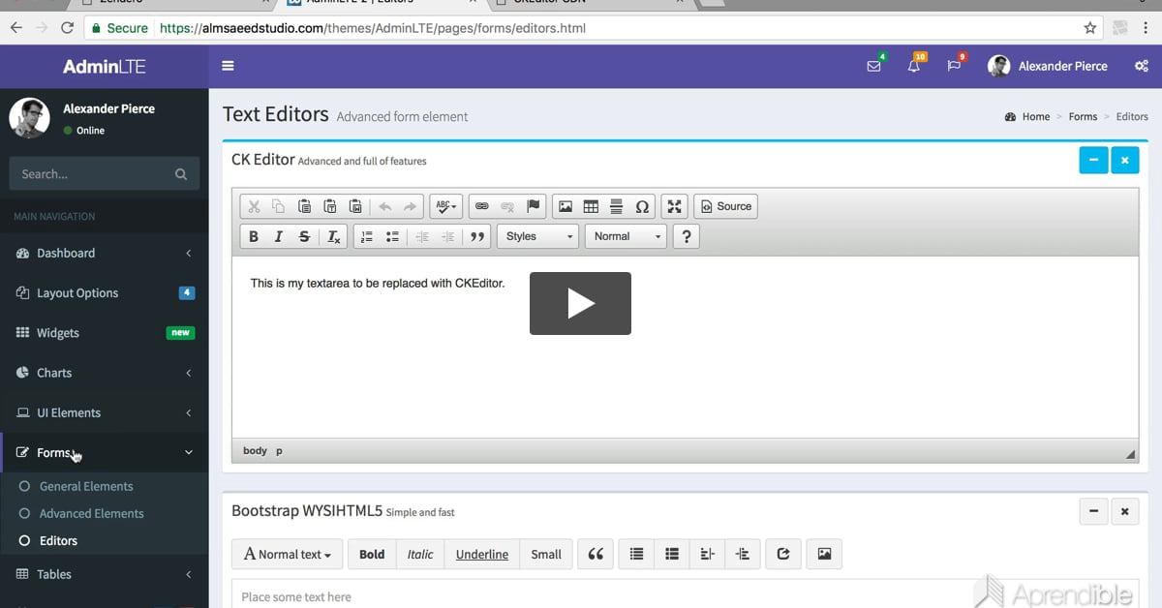Click the Unlink icon in CKEditor
The width and height of the screenshot is (1162, 608).
[x=507, y=206]
